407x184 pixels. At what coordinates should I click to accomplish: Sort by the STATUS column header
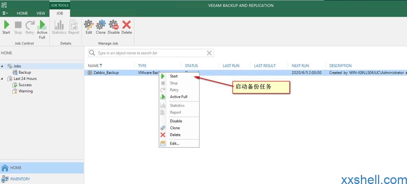pyautogui.click(x=191, y=66)
